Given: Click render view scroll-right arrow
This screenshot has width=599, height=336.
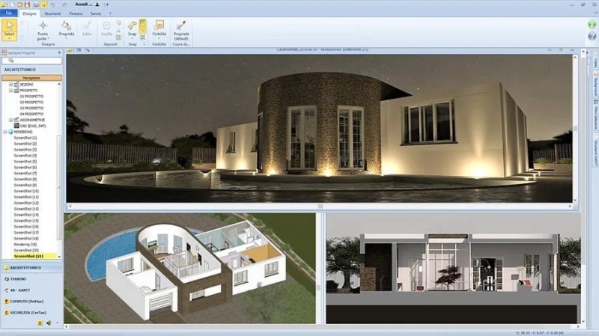Looking at the screenshot, I should click(x=570, y=207).
